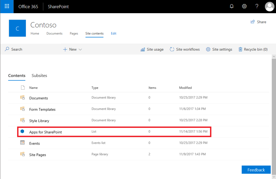This screenshot has width=276, height=179.
Task: Open the Form Templates library name
Action: (42, 110)
